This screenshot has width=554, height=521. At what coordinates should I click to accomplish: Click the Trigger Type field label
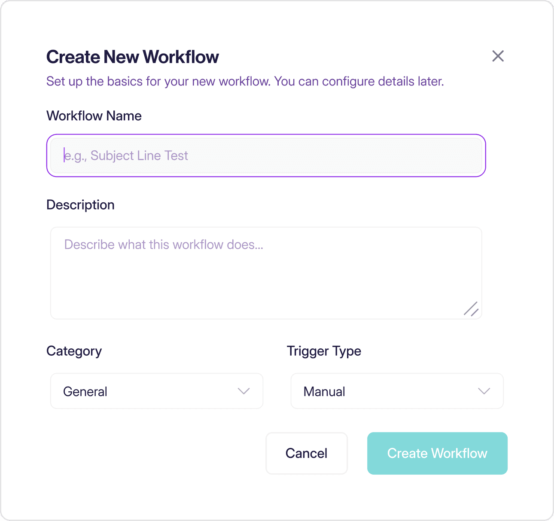click(324, 351)
